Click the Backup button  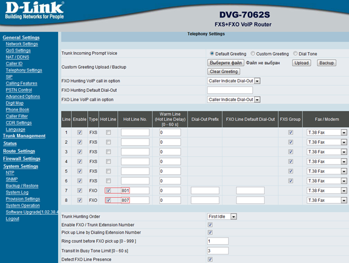click(x=326, y=63)
